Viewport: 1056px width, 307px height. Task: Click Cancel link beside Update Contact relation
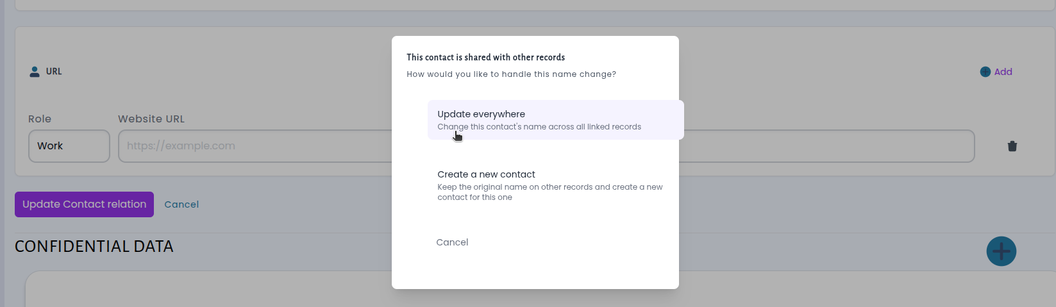pyautogui.click(x=181, y=204)
